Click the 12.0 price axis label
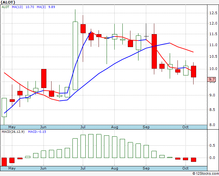This screenshot has height=176, width=219. coord(213,23)
